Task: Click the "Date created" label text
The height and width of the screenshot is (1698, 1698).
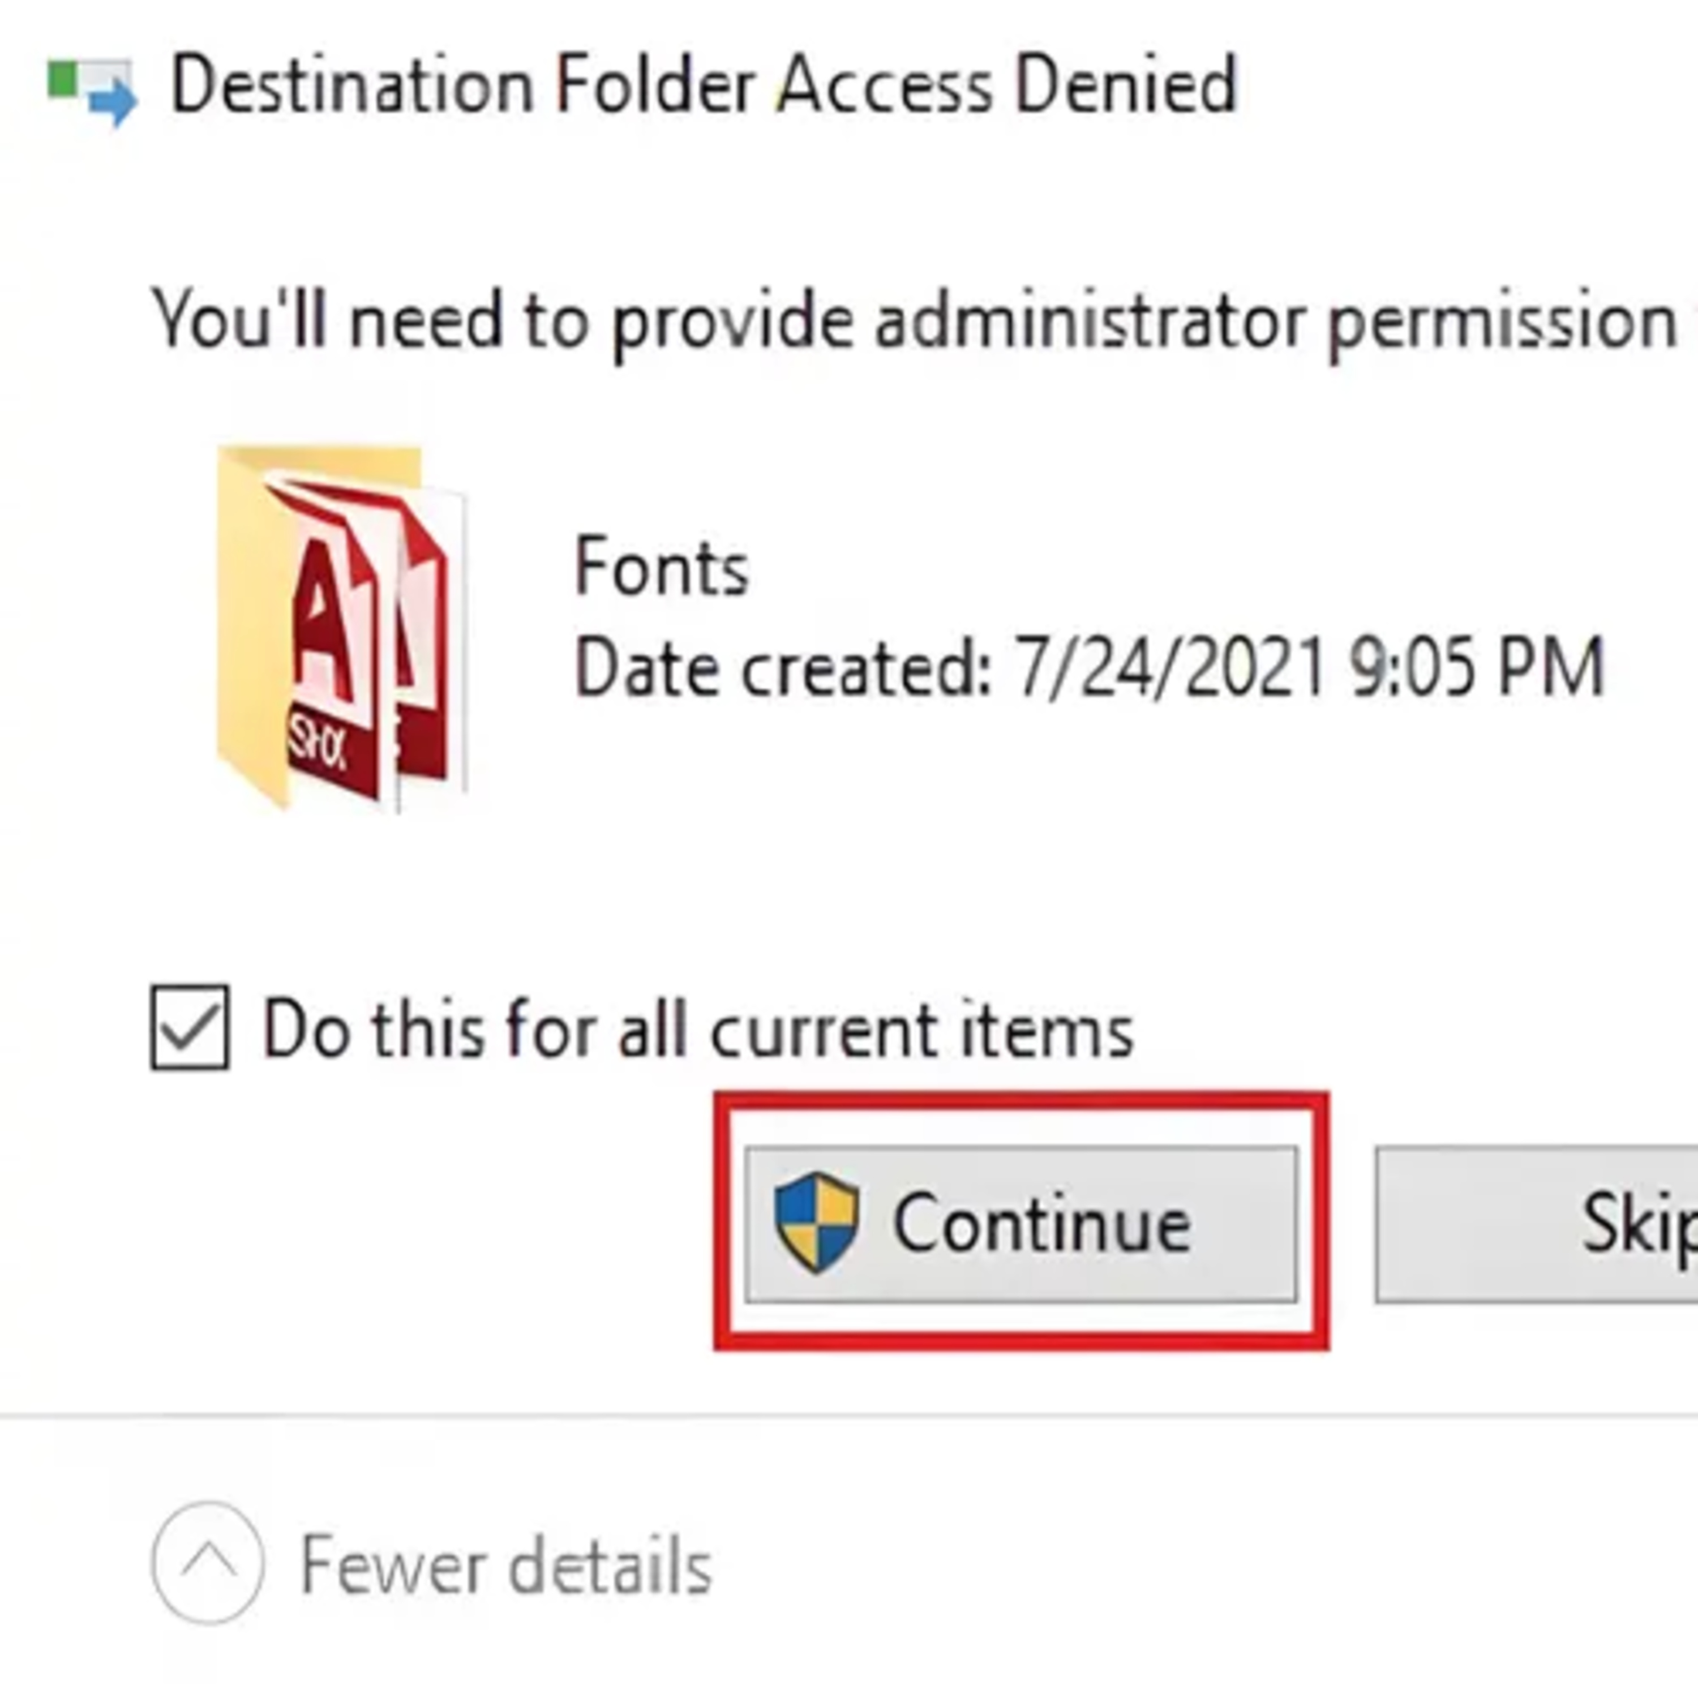Action: click(782, 669)
